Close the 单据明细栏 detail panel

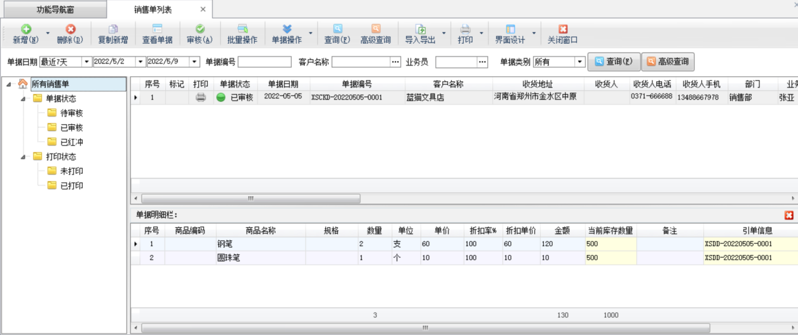789,215
